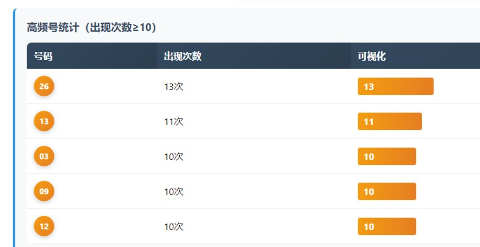
Task: Click the 13次 count cell
Action: tap(174, 87)
